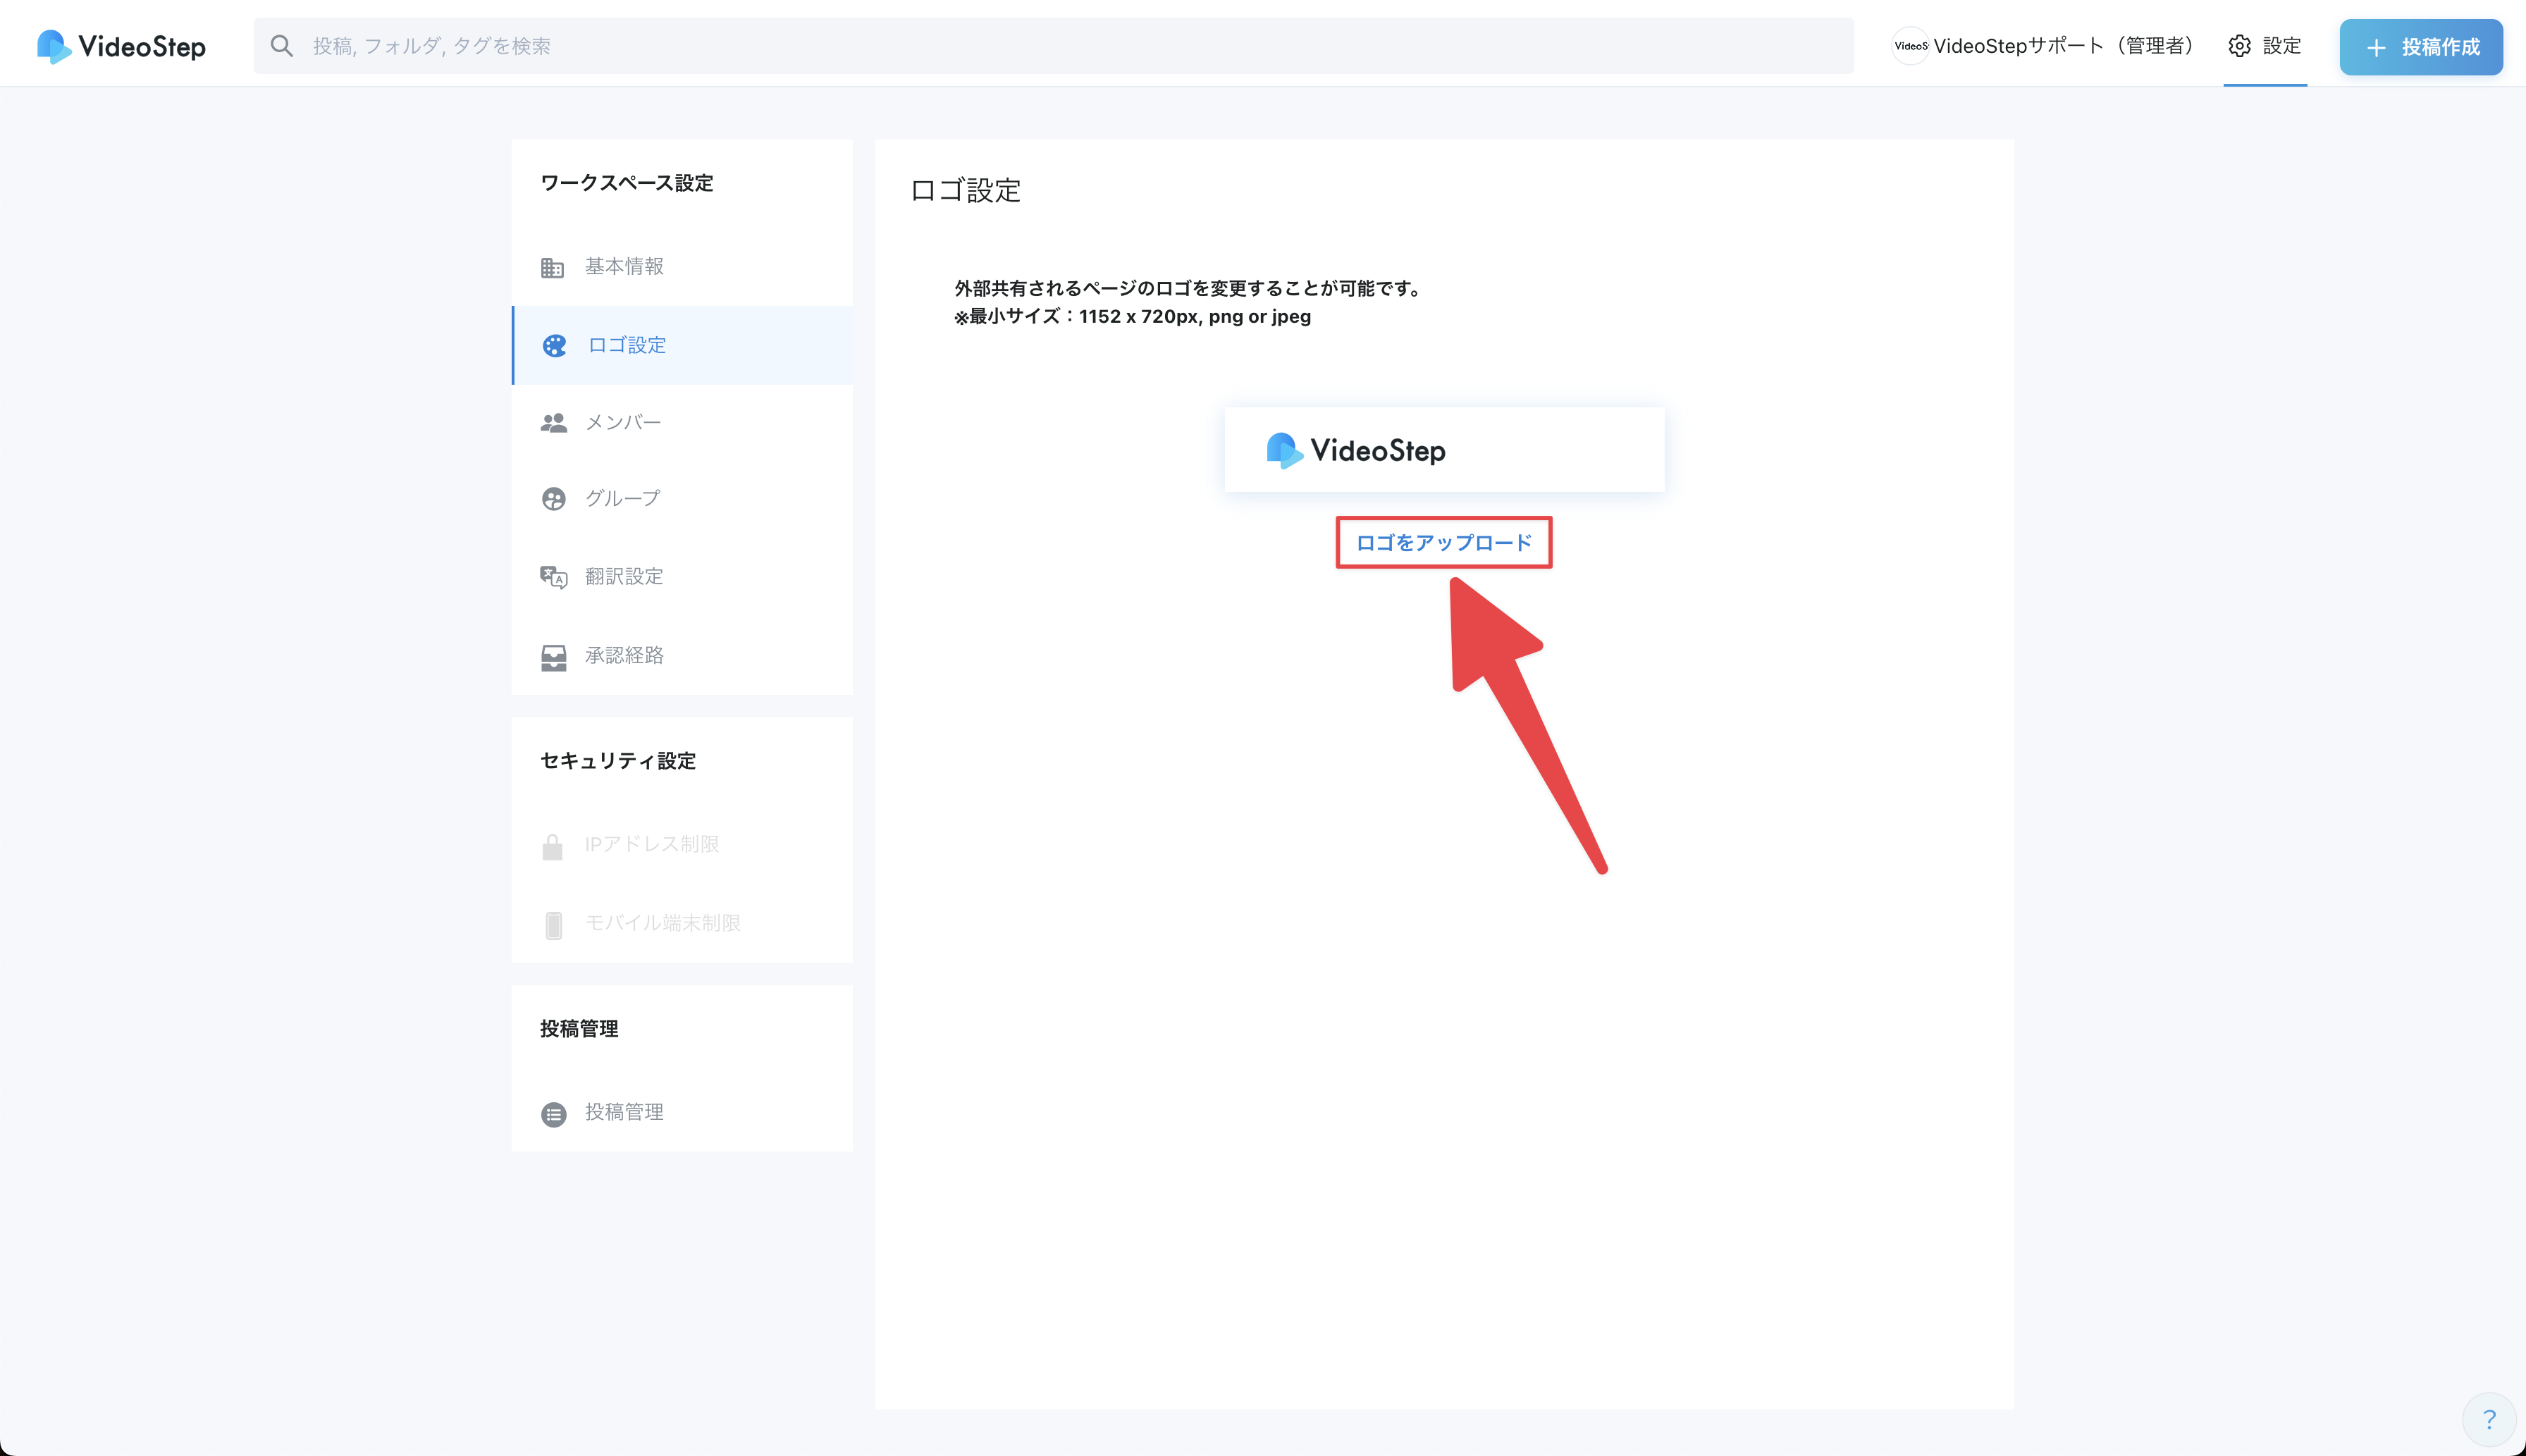
Task: Click the gear icon in top bar
Action: (x=2239, y=46)
